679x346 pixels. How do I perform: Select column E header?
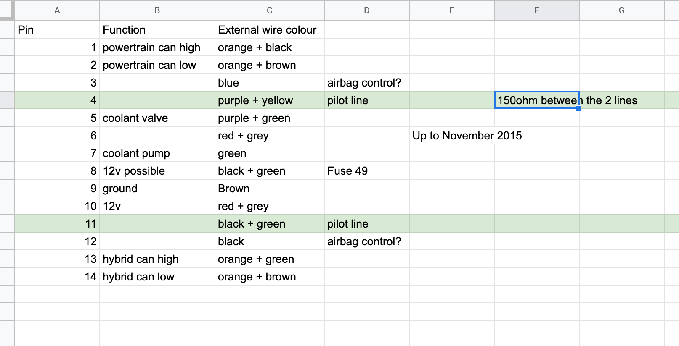(x=451, y=10)
